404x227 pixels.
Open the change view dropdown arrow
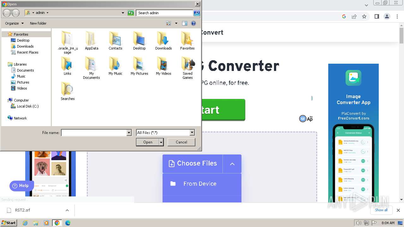click(x=176, y=23)
